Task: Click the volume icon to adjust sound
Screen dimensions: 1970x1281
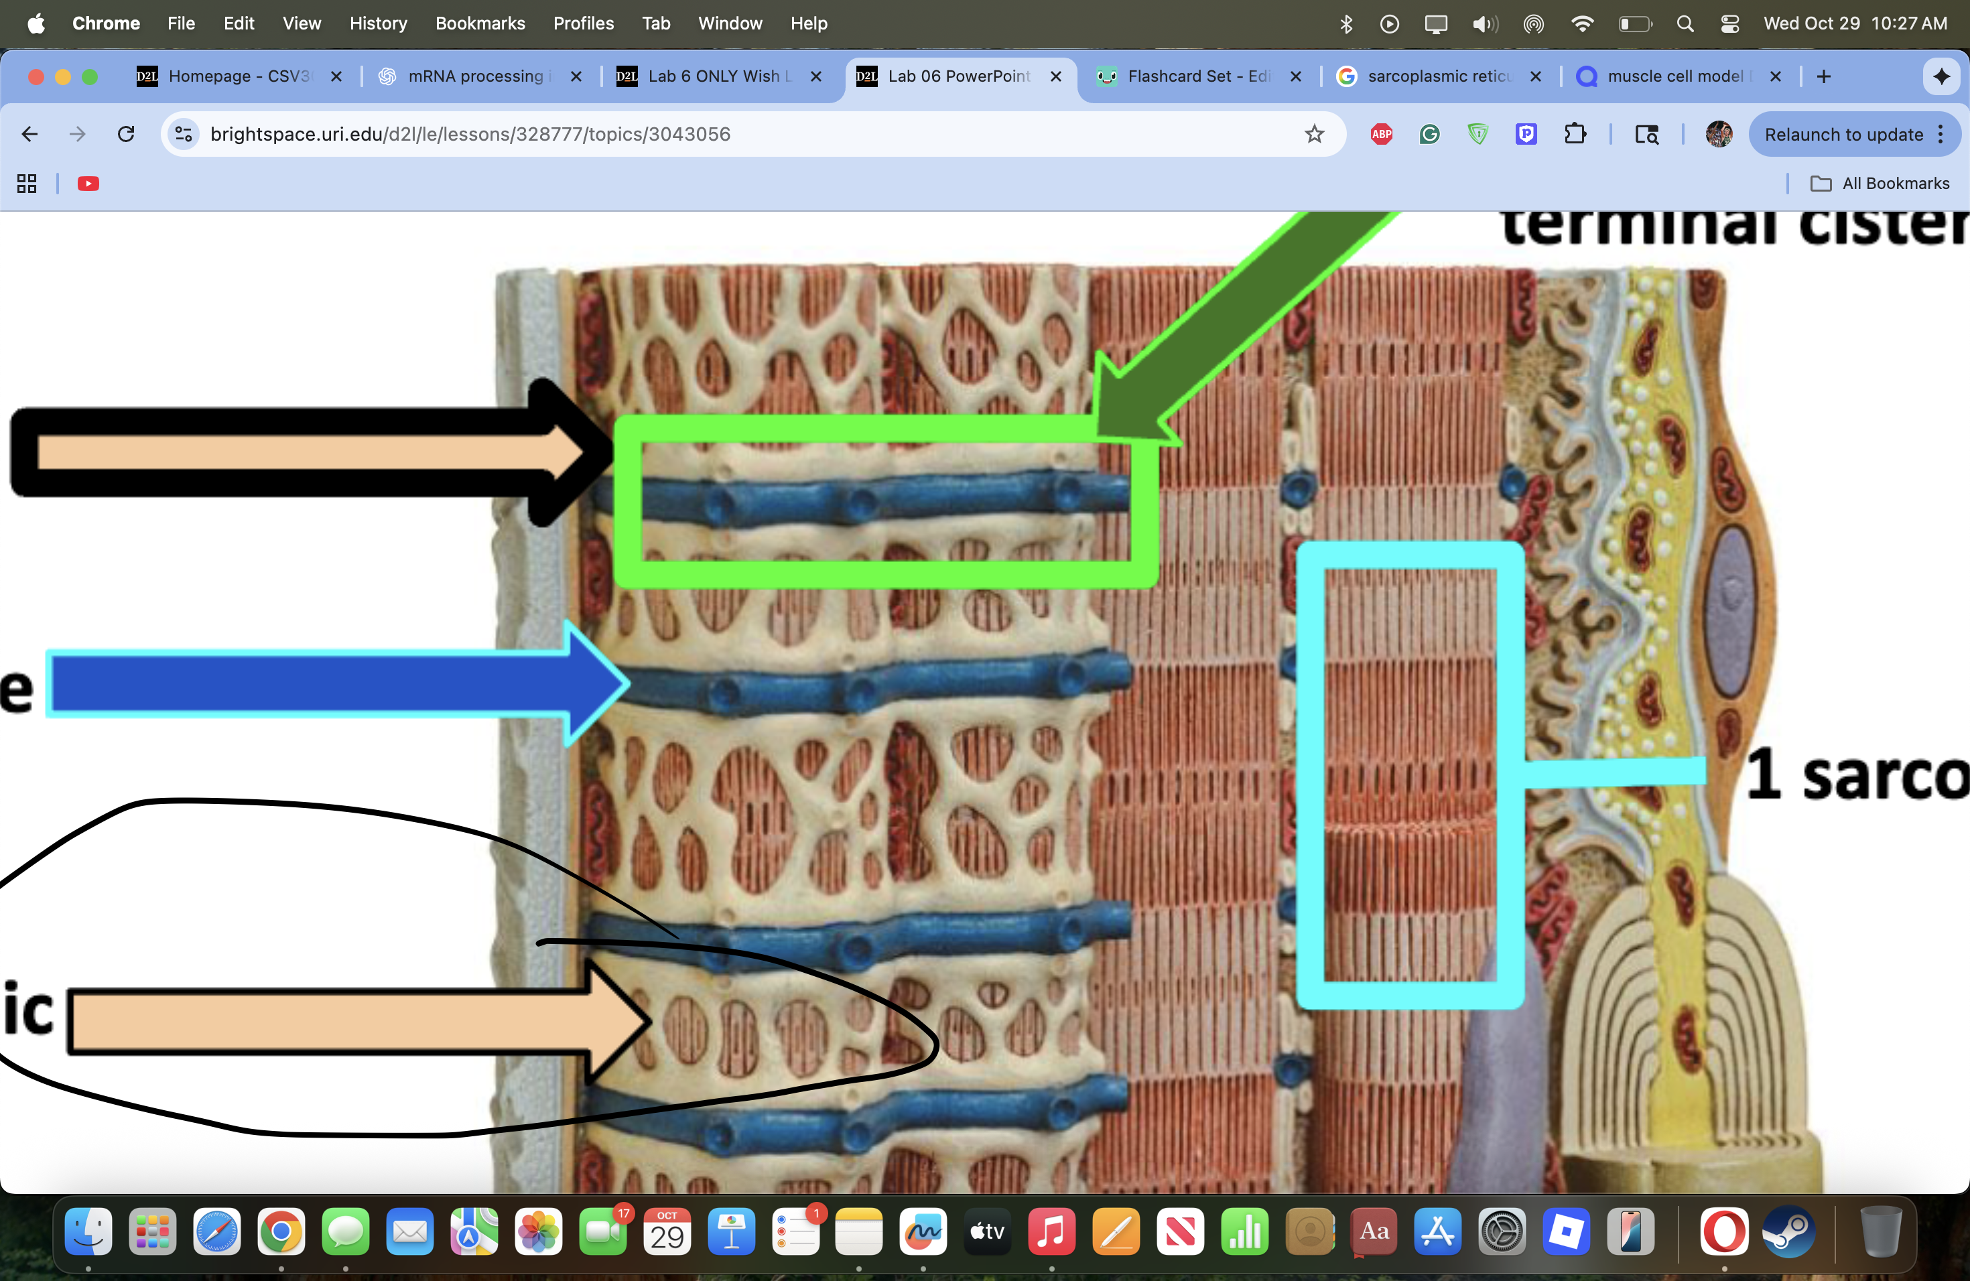Action: click(x=1484, y=23)
